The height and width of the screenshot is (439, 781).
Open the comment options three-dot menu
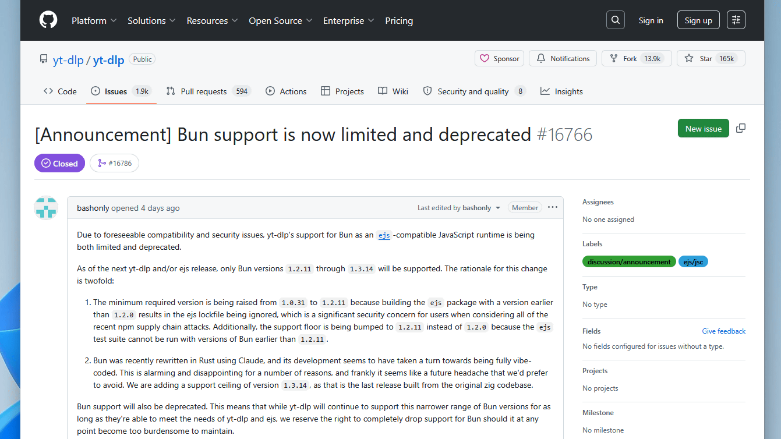[553, 207]
